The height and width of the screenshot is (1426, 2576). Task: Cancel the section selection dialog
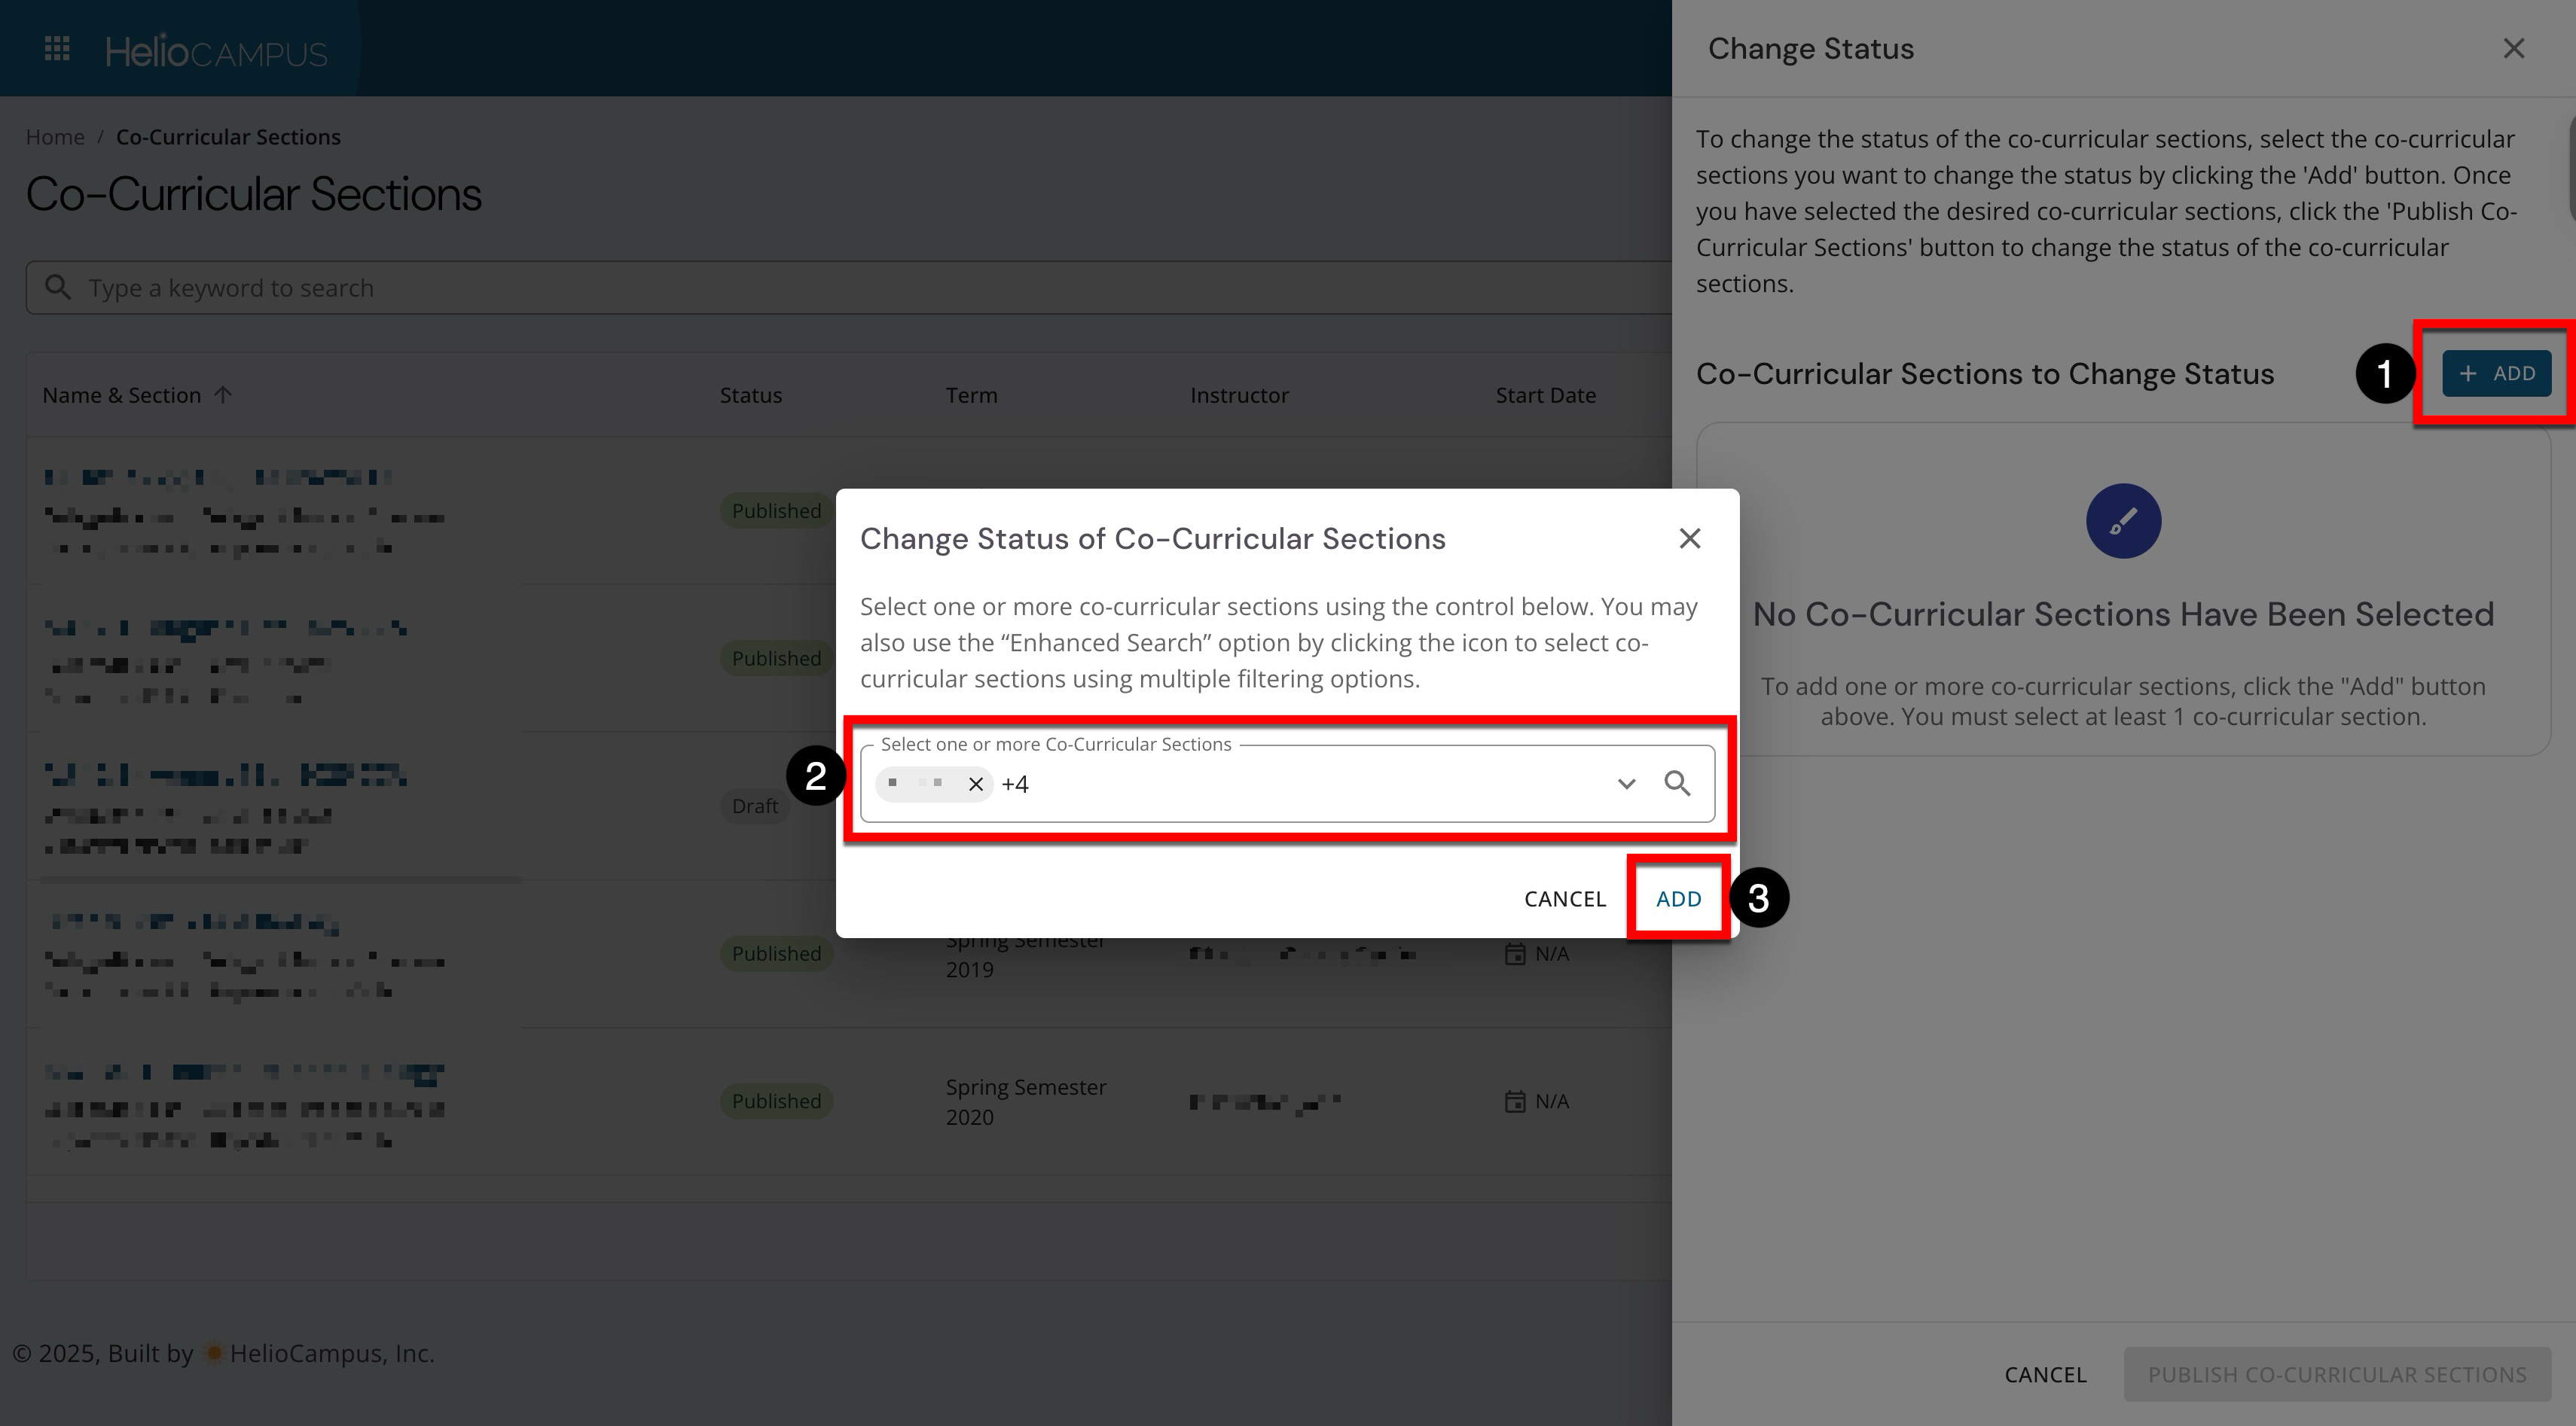click(1564, 898)
